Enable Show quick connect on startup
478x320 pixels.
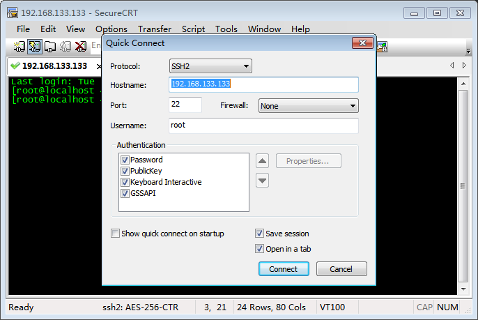coord(115,234)
